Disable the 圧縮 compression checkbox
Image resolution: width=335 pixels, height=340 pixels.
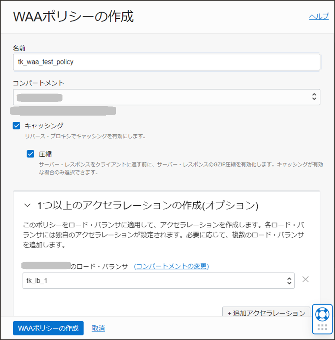click(x=30, y=154)
